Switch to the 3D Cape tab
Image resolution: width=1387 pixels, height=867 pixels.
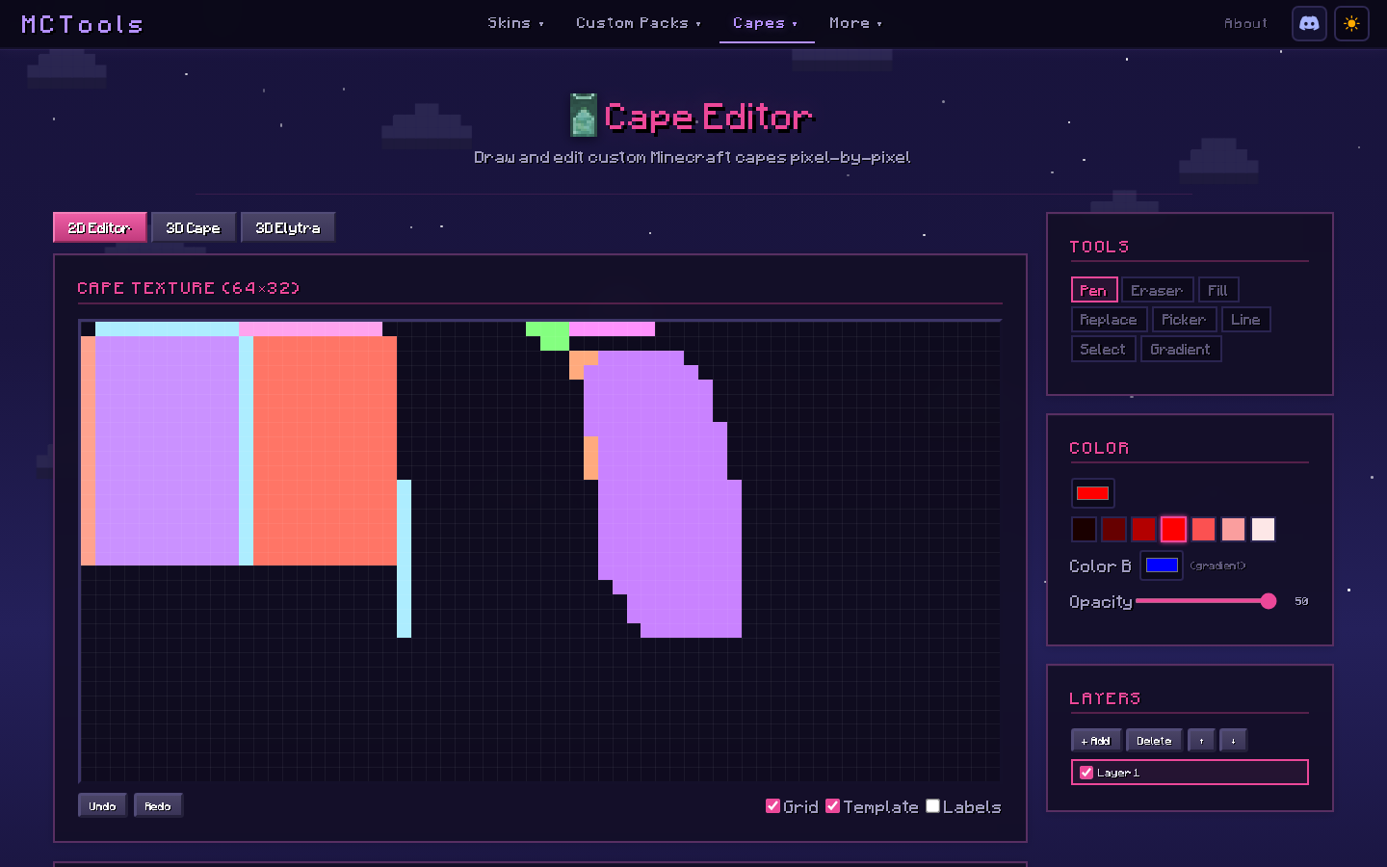(x=193, y=227)
